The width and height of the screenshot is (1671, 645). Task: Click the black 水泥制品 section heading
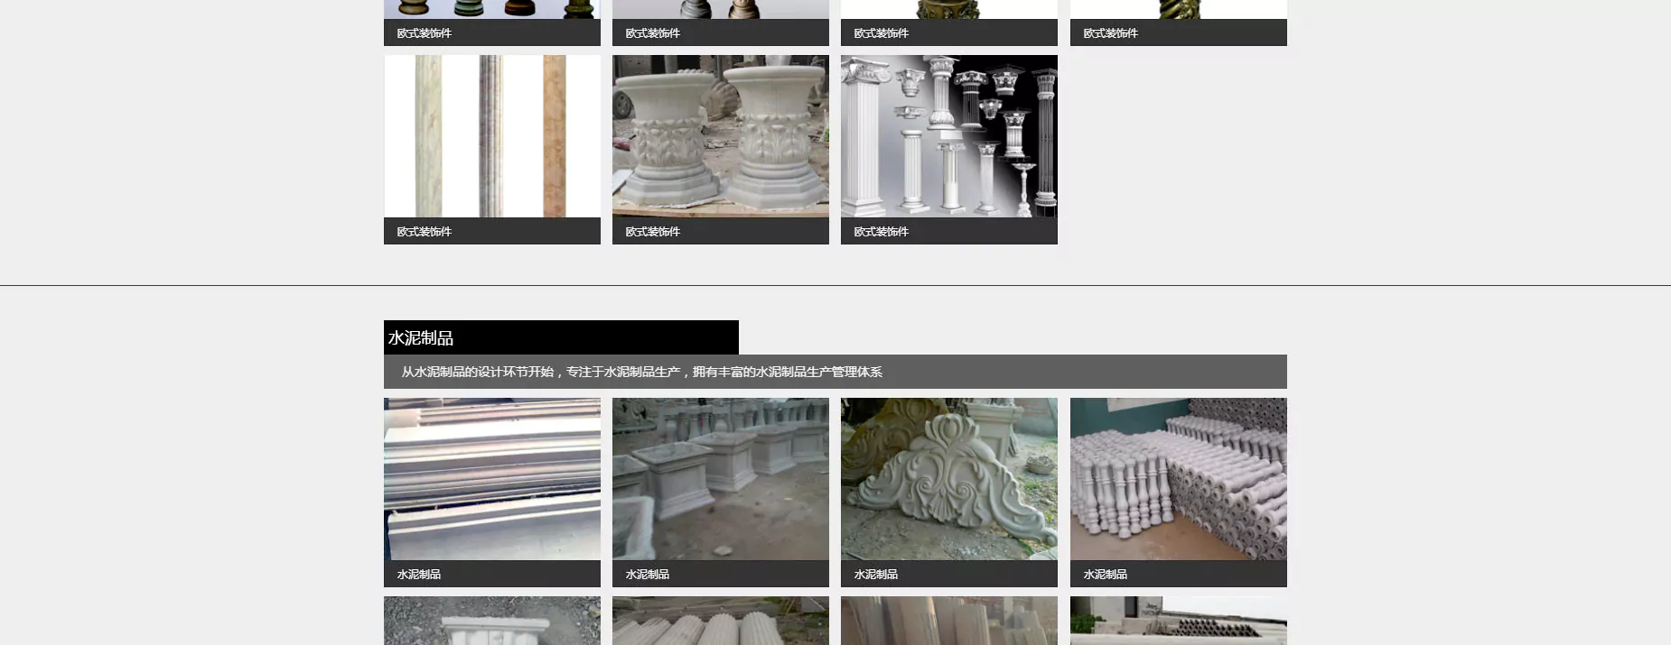(x=421, y=338)
